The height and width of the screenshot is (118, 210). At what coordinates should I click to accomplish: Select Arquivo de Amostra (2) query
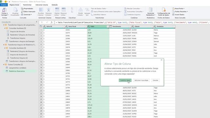click(x=19, y=55)
